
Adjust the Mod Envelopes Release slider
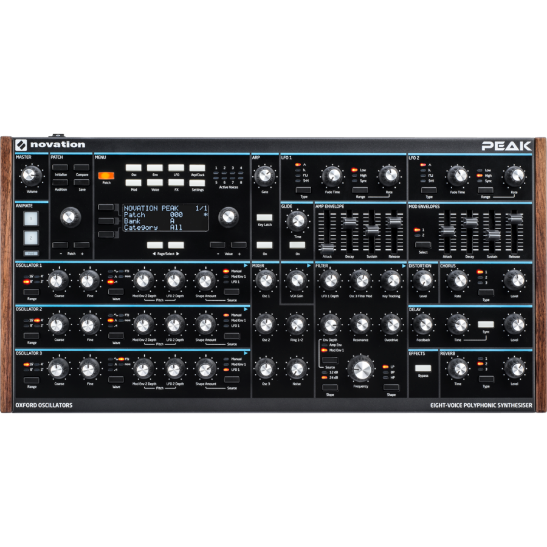(x=515, y=218)
